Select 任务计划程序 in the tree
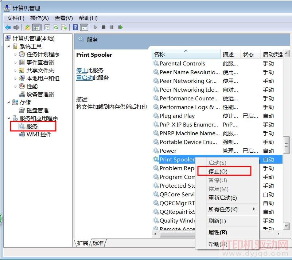Viewport: 292px width, 260px height. pos(43,55)
